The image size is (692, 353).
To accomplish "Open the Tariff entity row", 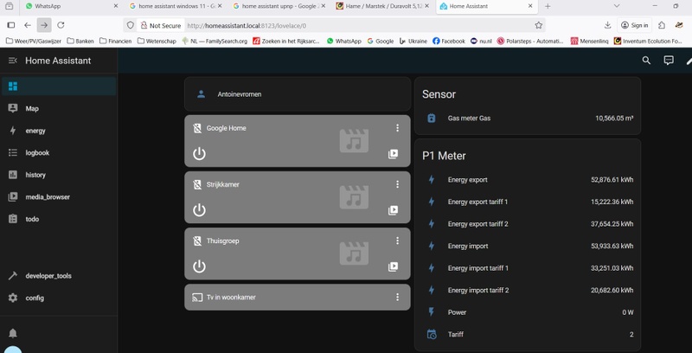I will pos(528,334).
